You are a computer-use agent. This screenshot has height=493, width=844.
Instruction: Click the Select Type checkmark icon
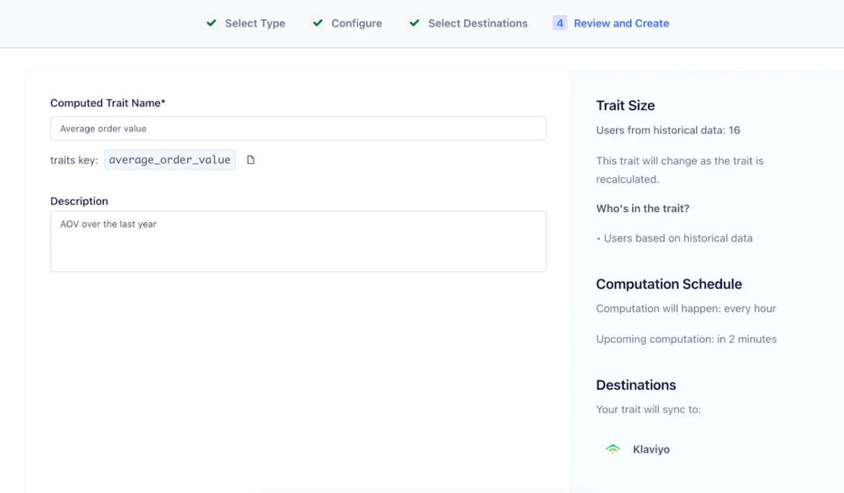210,23
